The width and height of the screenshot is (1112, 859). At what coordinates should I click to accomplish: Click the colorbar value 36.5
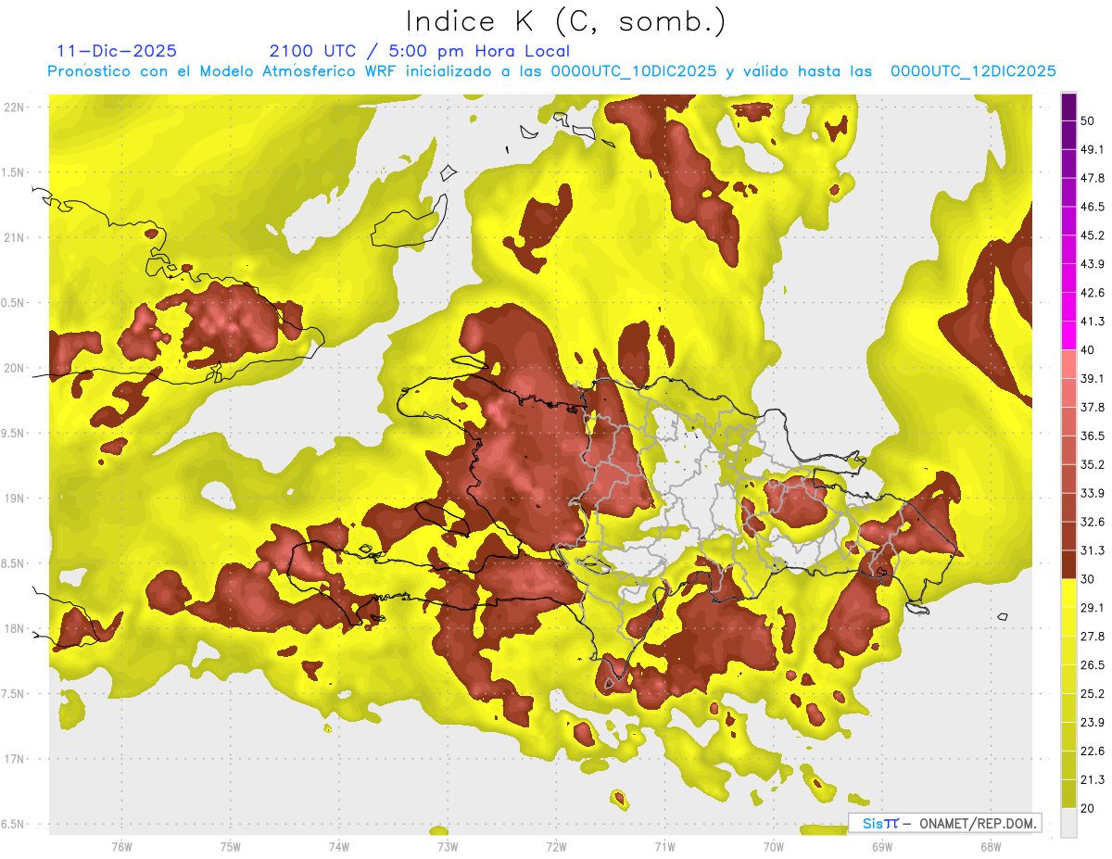tap(1093, 436)
